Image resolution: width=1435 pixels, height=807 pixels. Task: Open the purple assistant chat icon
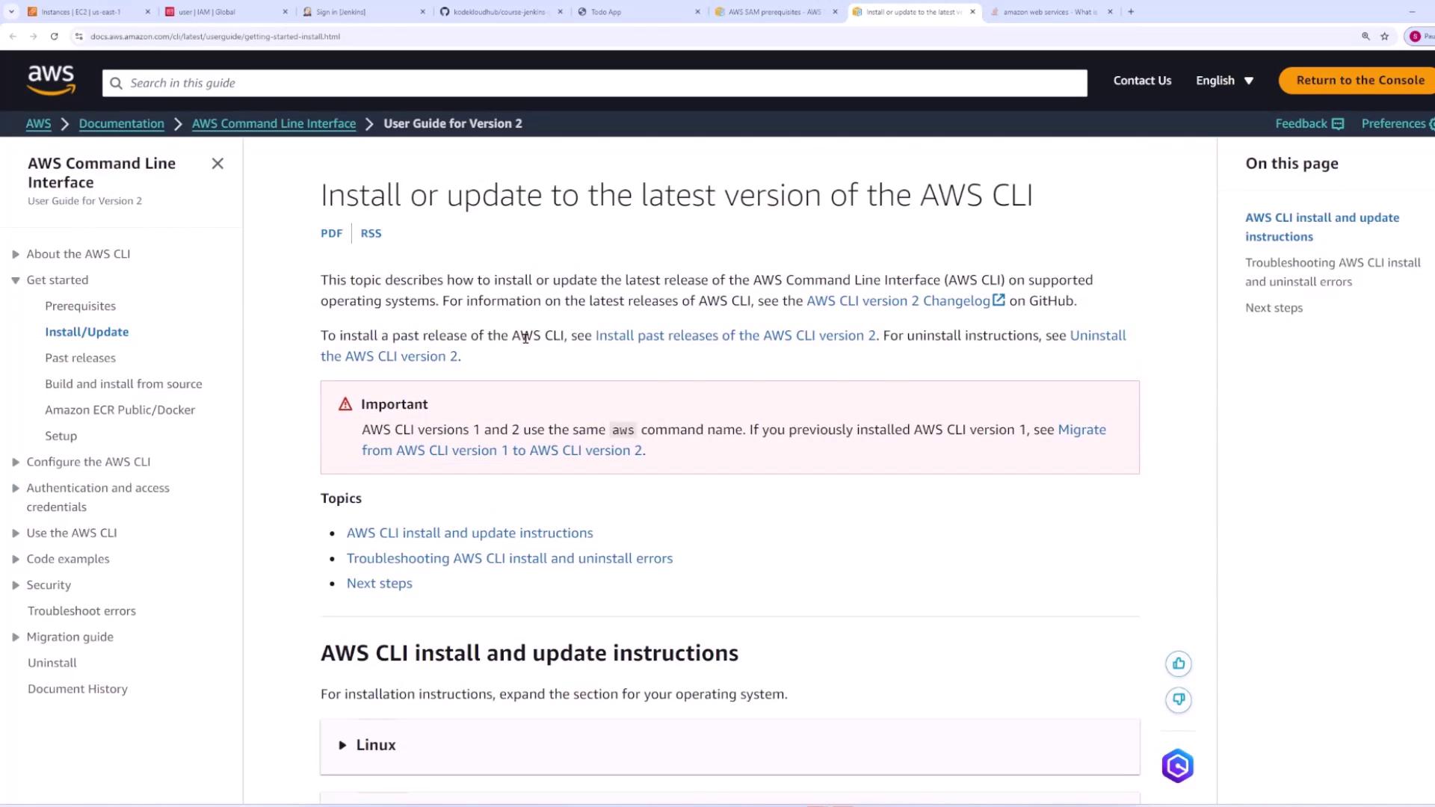[1177, 766]
